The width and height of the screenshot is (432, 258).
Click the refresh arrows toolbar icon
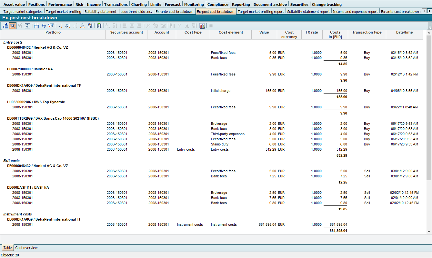tap(44, 26)
